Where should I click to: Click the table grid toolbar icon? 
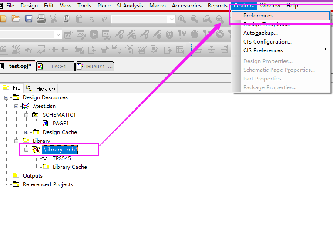coord(180,50)
